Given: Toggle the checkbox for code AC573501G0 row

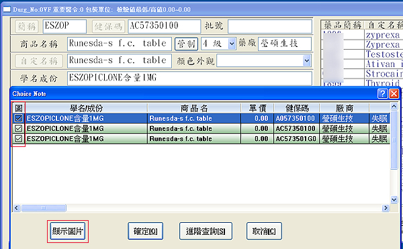Looking at the screenshot, I should click(x=19, y=138).
